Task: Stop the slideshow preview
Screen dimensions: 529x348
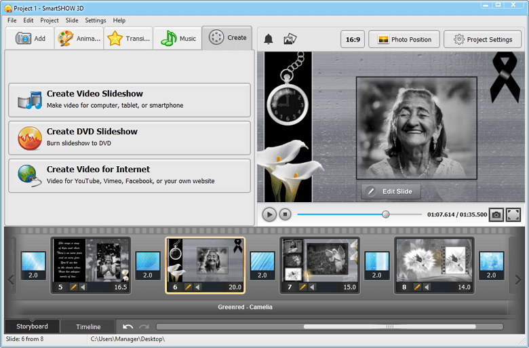Action: [285, 214]
